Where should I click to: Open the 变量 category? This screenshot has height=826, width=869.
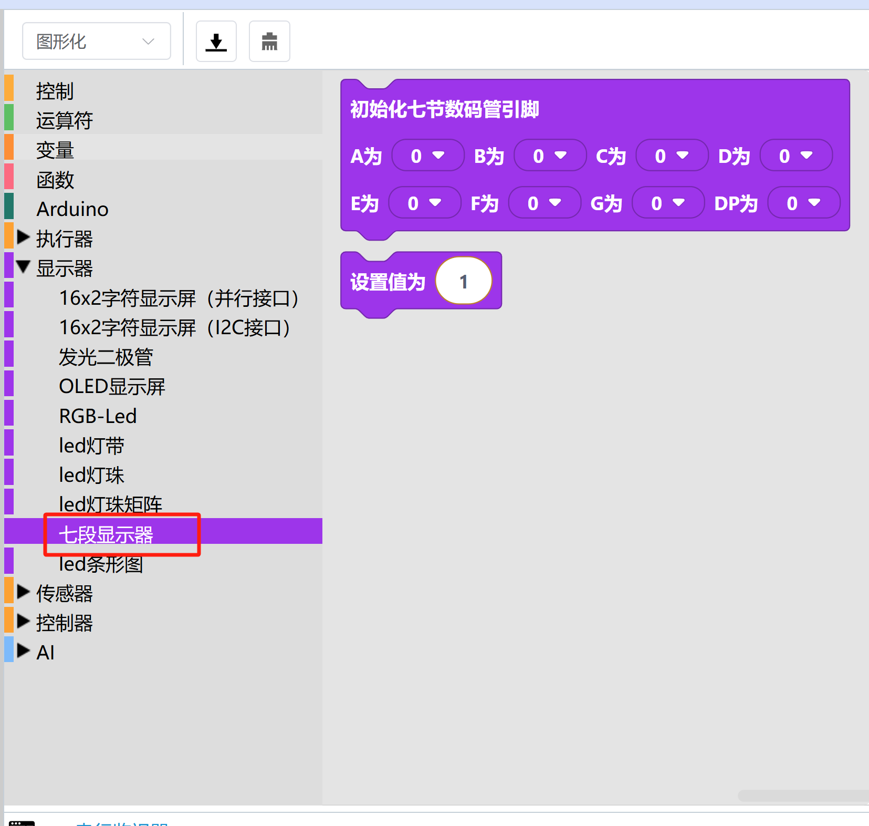tap(55, 150)
